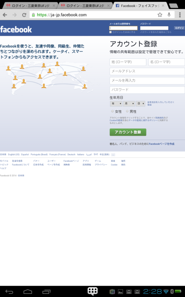Click the メールを再入力 input field

pos(147,81)
